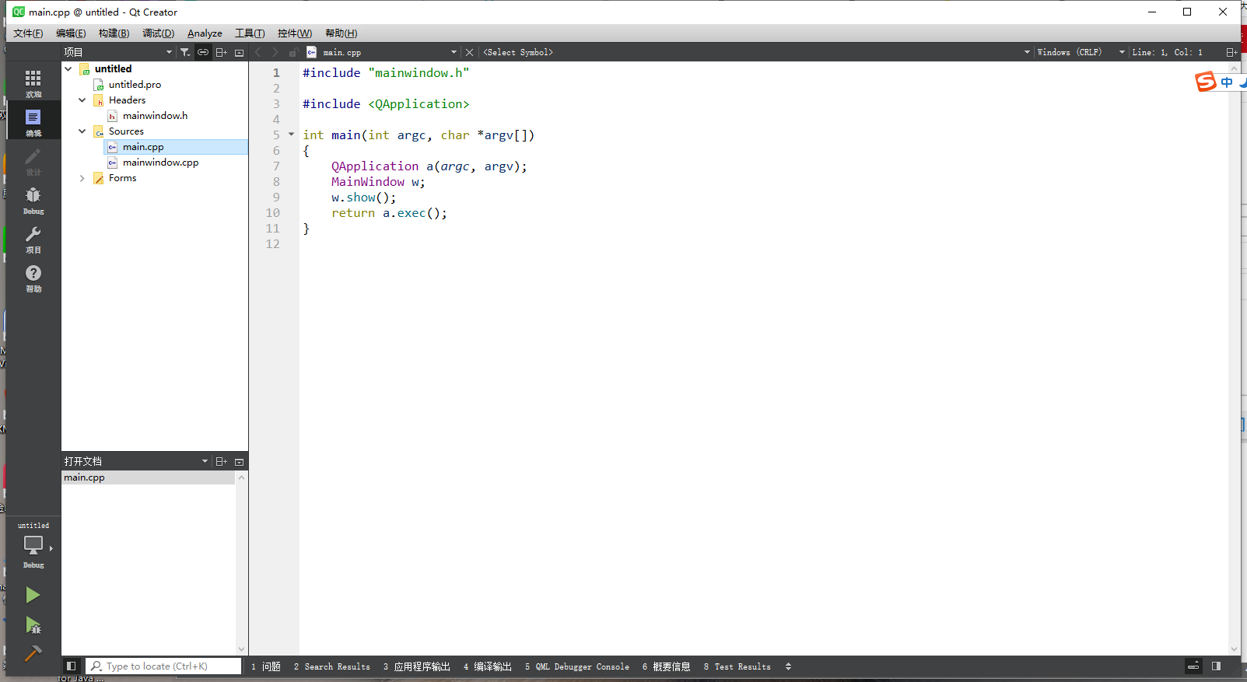The width and height of the screenshot is (1247, 682).
Task: Collapse the untitled project node
Action: (x=68, y=68)
